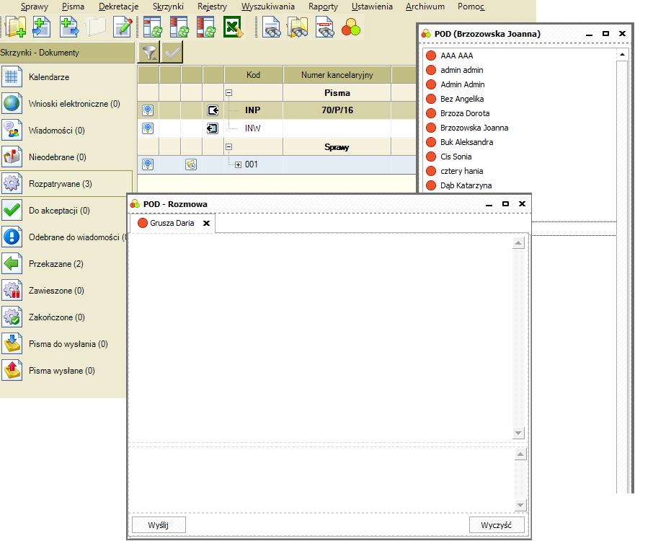The width and height of the screenshot is (653, 541).
Task: Click the lightbulb icon in the INP row
Action: (148, 110)
